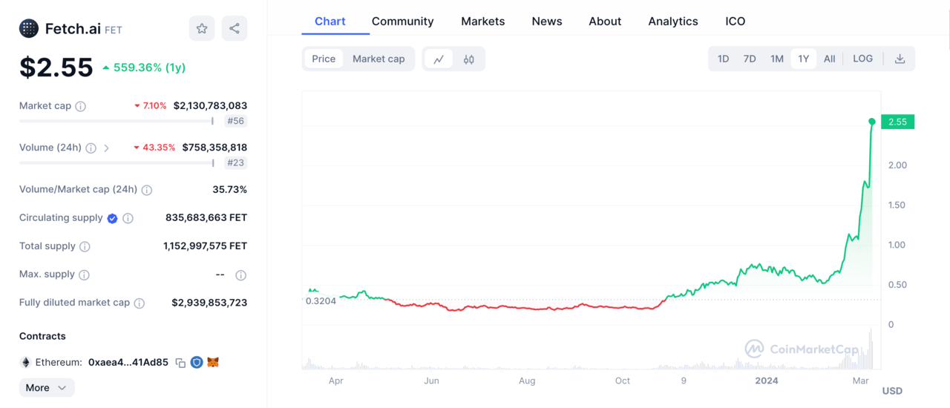Screen dimensions: 950x408
Task: Set chart range to All
Action: point(829,59)
